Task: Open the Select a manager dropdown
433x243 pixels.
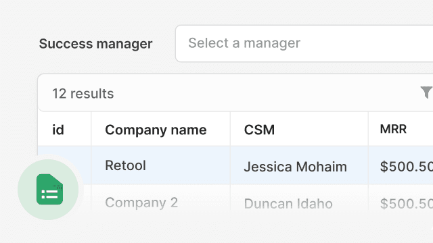Action: click(304, 43)
